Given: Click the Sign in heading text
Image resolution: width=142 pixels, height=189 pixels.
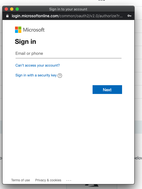Looking at the screenshot, I should coord(25,42).
